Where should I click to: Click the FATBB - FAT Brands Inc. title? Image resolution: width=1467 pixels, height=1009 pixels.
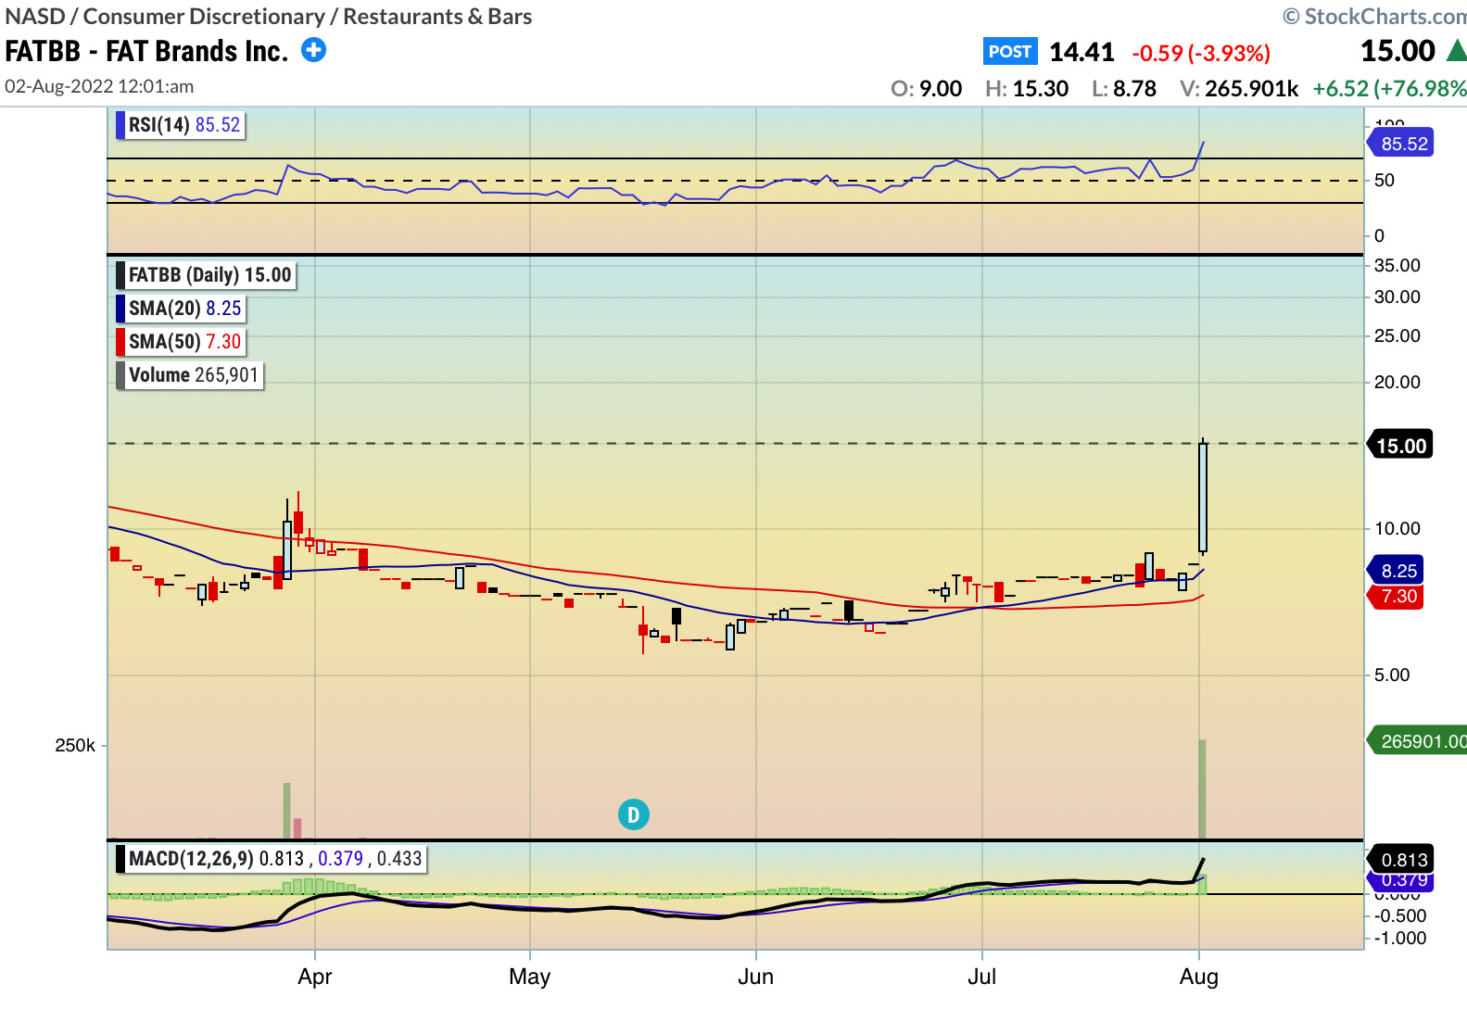click(146, 51)
